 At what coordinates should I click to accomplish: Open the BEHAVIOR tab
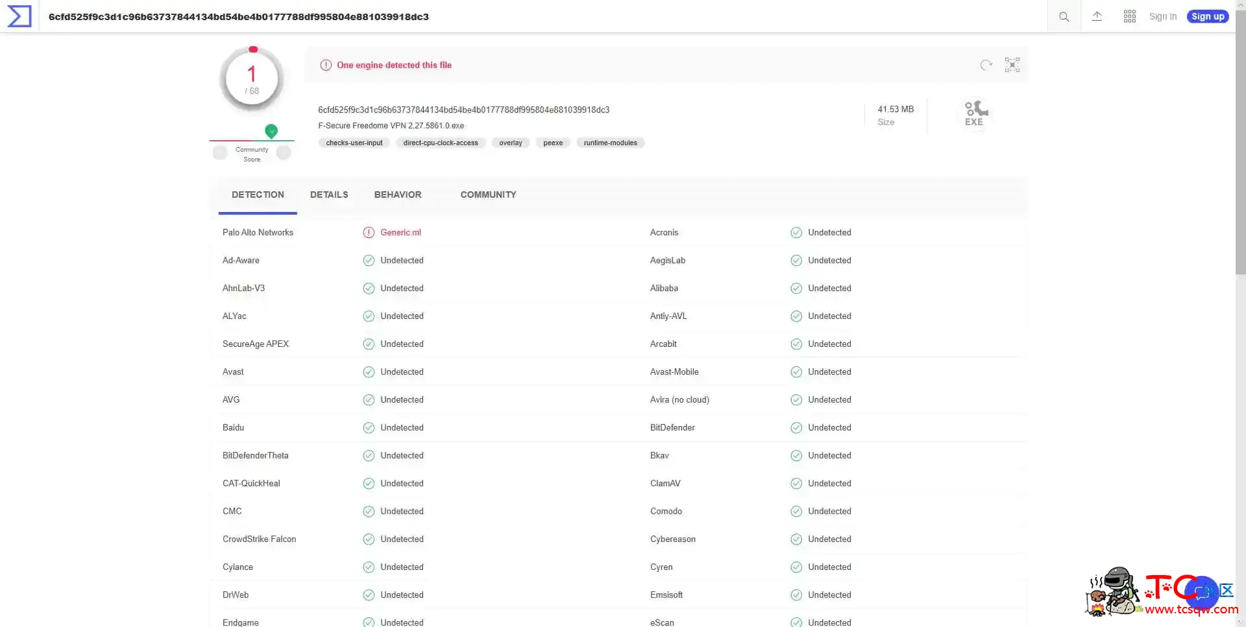(x=398, y=195)
